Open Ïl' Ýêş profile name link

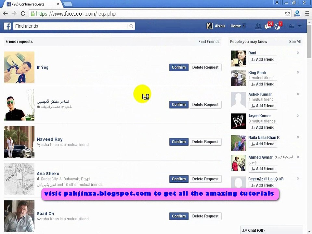(x=42, y=68)
